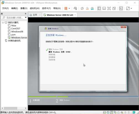This screenshot has width=139, height=114.
Task: Click the shared VMs icon
Action: point(6,41)
